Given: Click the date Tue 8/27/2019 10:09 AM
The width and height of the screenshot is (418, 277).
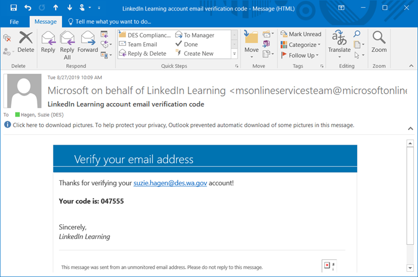Looking at the screenshot, I should tap(75, 77).
